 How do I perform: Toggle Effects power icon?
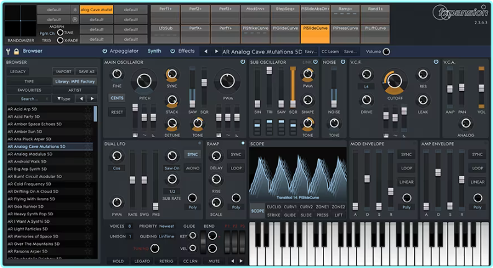pos(173,51)
